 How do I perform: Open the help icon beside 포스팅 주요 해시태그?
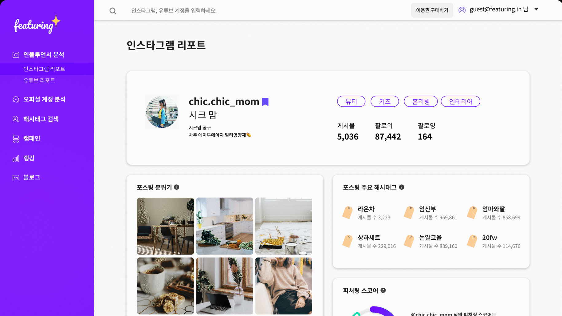[402, 187]
